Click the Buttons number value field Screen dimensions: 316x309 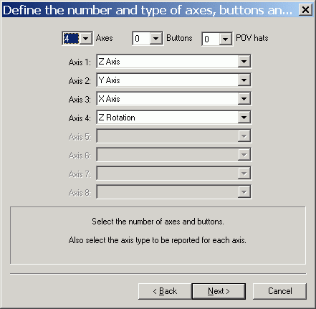(141, 38)
